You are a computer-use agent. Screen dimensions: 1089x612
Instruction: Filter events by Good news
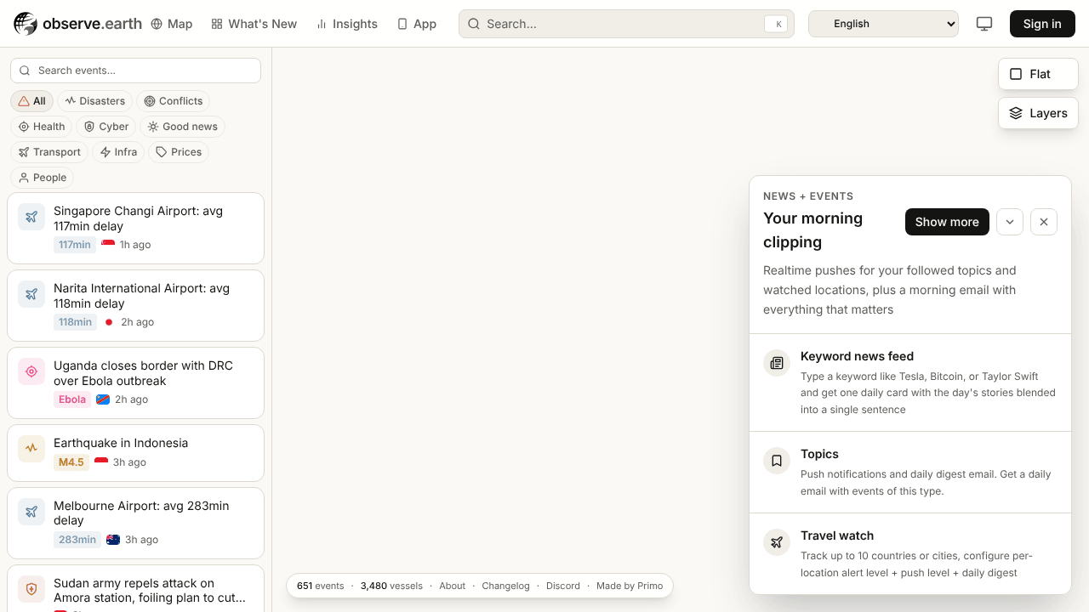pos(182,127)
